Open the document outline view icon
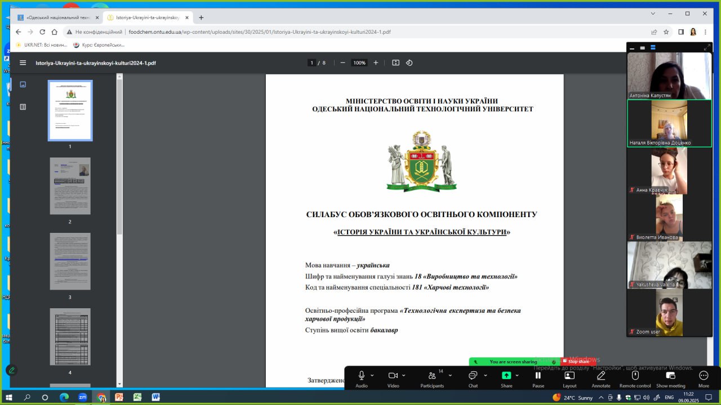The height and width of the screenshot is (405, 721). pos(23,107)
